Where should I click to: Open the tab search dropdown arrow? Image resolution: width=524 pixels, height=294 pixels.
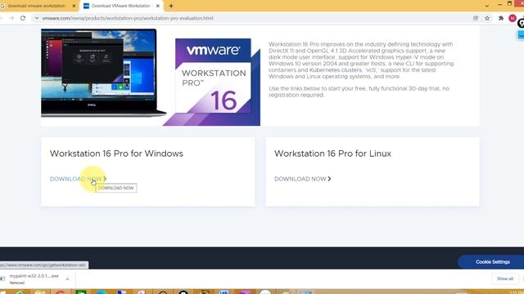point(487,6)
